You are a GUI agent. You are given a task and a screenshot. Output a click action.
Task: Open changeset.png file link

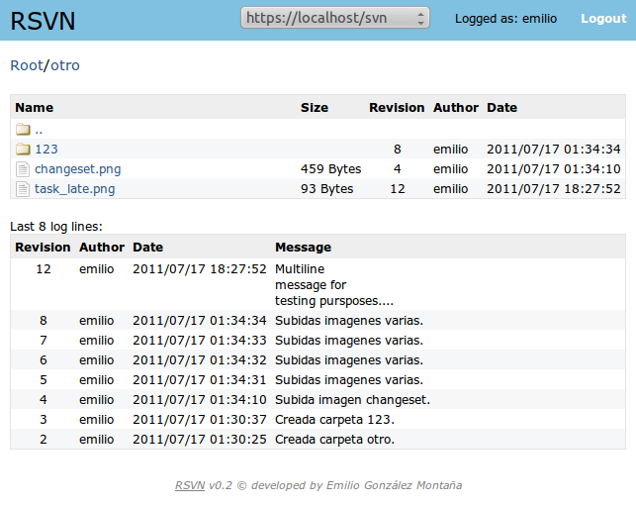click(77, 169)
